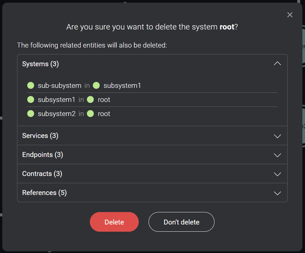Expand the Services section chevron

tap(277, 136)
